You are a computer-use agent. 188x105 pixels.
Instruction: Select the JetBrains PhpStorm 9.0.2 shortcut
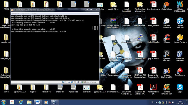167,73
